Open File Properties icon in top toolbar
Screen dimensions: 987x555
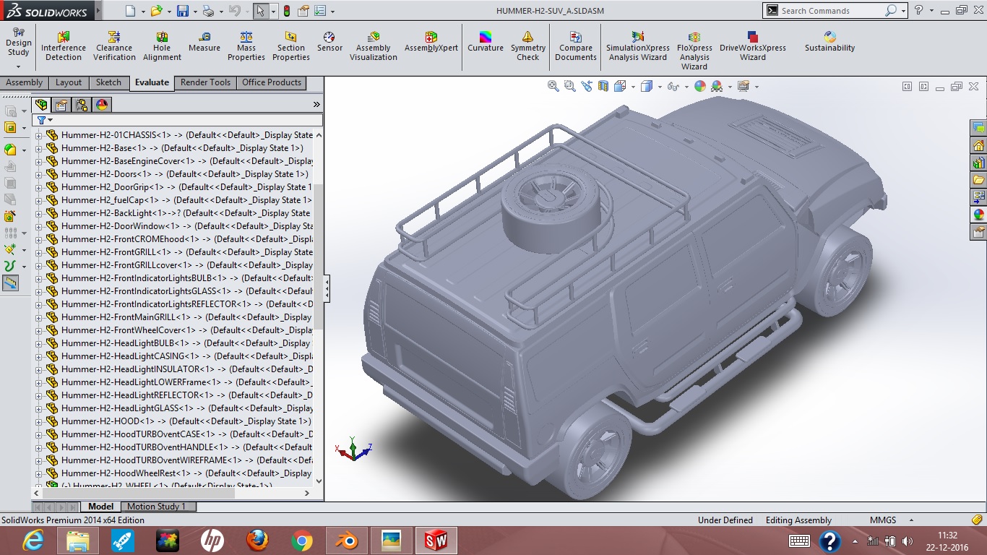coord(303,11)
